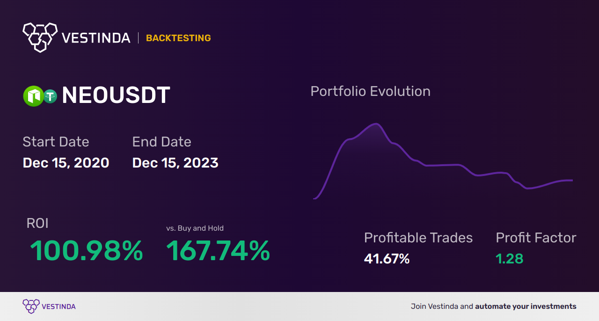
Task: Click the Portfolio Evolution heading
Action: pyautogui.click(x=370, y=91)
